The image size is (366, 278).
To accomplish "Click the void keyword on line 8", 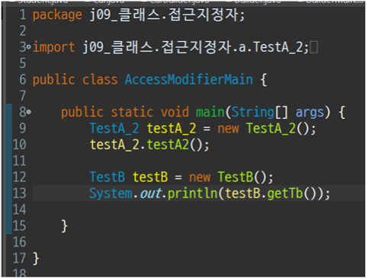I will click(x=175, y=112).
